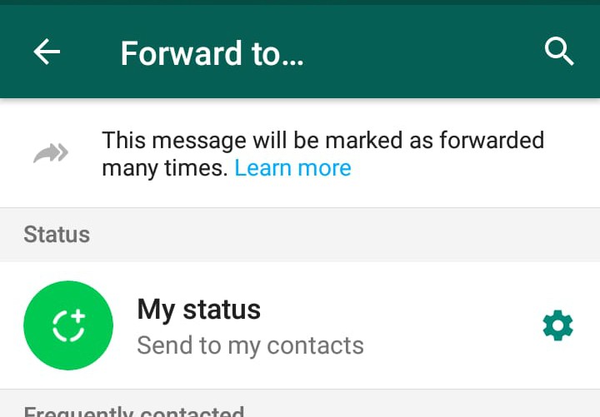Screen dimensions: 600x417
Task: Tap the green My status circle icon
Action: tap(68, 325)
